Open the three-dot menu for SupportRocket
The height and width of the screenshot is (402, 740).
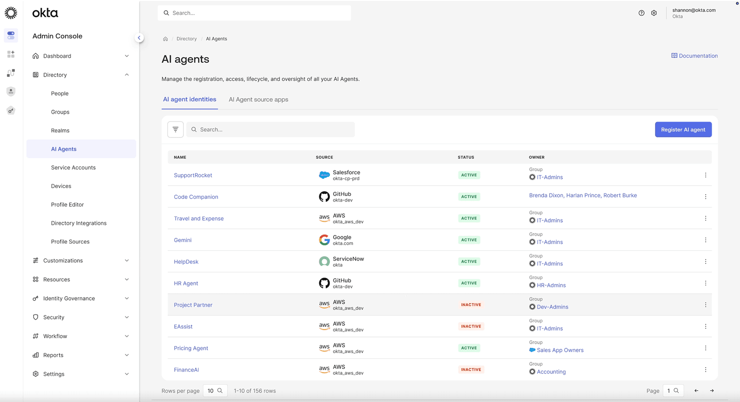pos(705,175)
